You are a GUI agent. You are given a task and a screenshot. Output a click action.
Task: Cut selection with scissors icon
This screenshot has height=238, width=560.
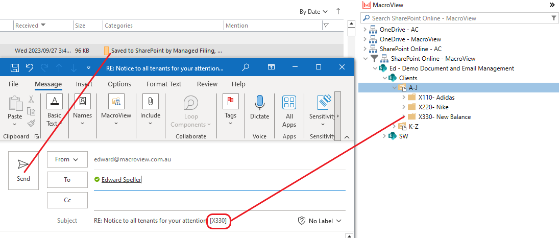(x=31, y=100)
